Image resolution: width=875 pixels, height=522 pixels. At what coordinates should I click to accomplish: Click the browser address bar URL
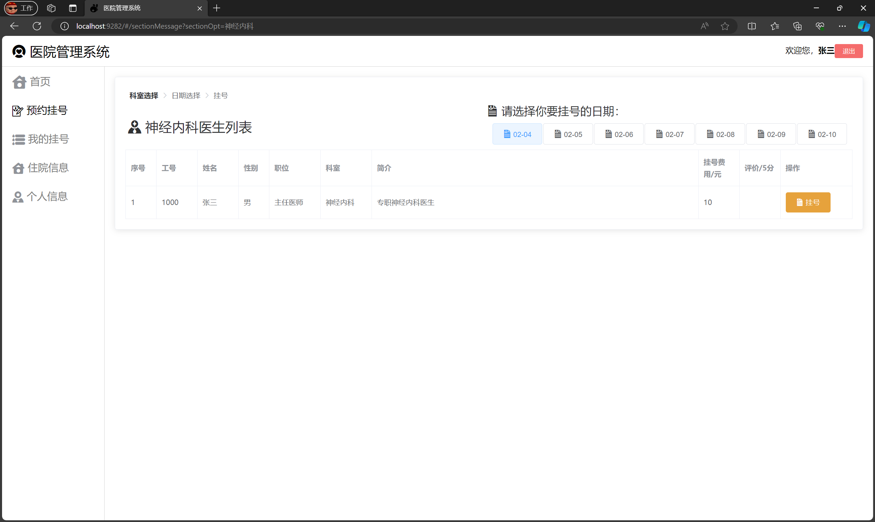tap(165, 26)
